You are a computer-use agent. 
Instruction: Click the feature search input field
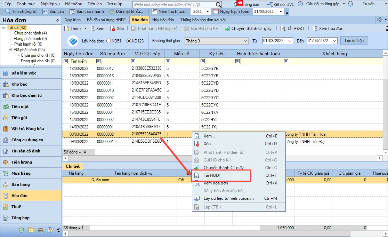pyautogui.click(x=174, y=5)
